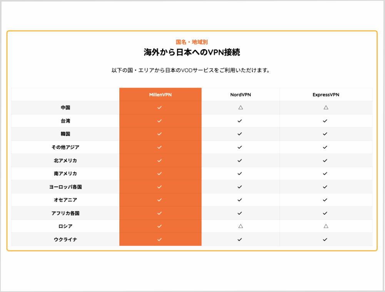Click the 海外から日本へのVPN接続 heading
Viewport: 385px width, 292px height.
(x=192, y=52)
